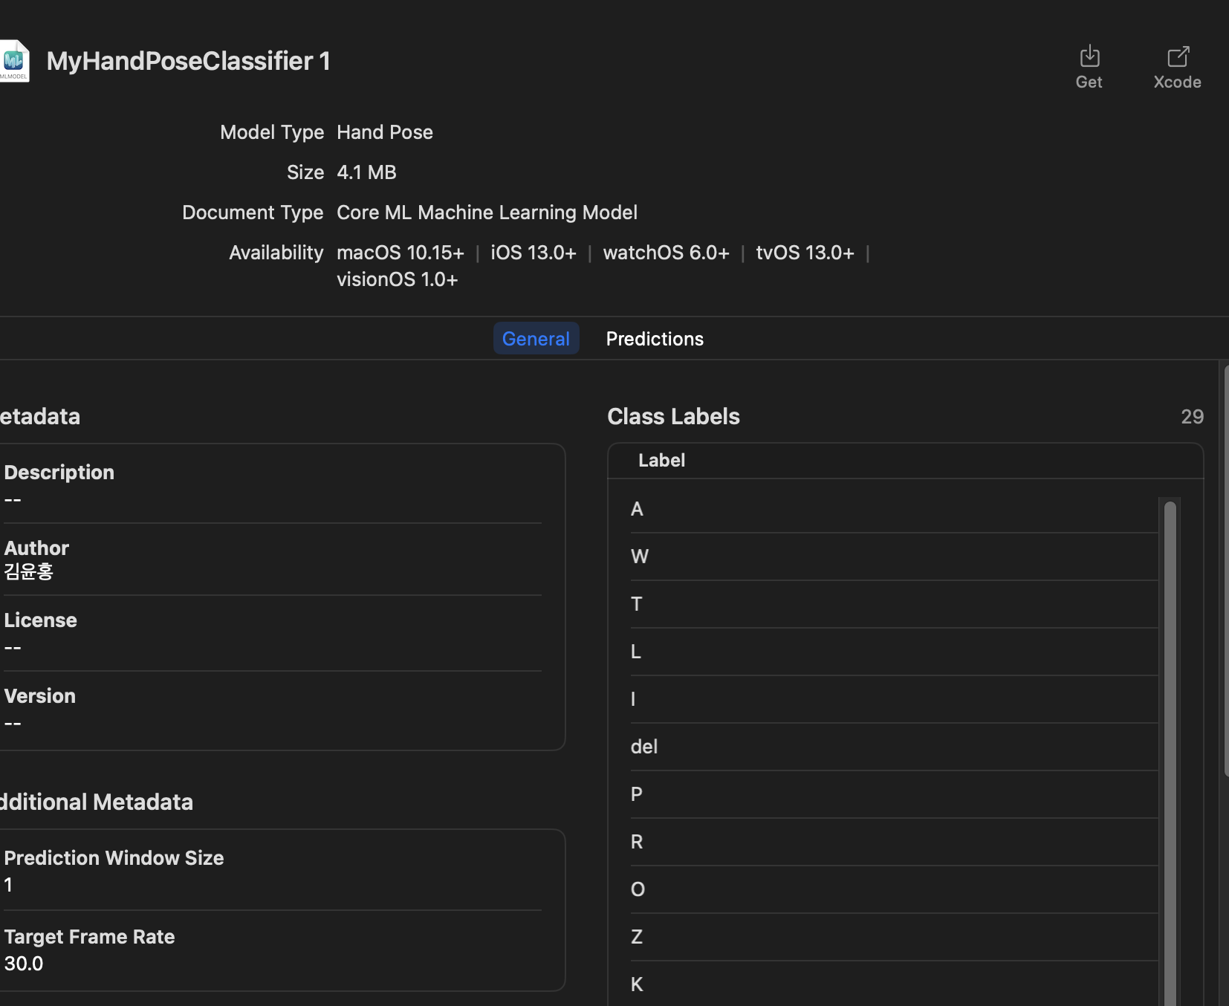
Task: Click the Get download icon
Action: (x=1089, y=57)
